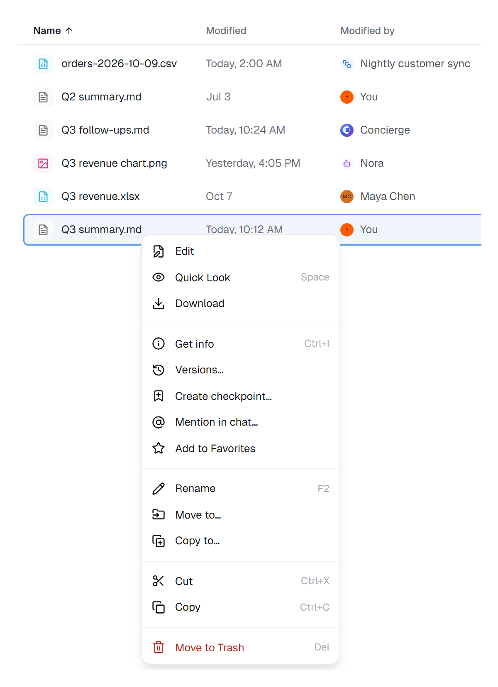Click the You avatar in Q2 summary row
498x687 pixels.
pyautogui.click(x=347, y=97)
